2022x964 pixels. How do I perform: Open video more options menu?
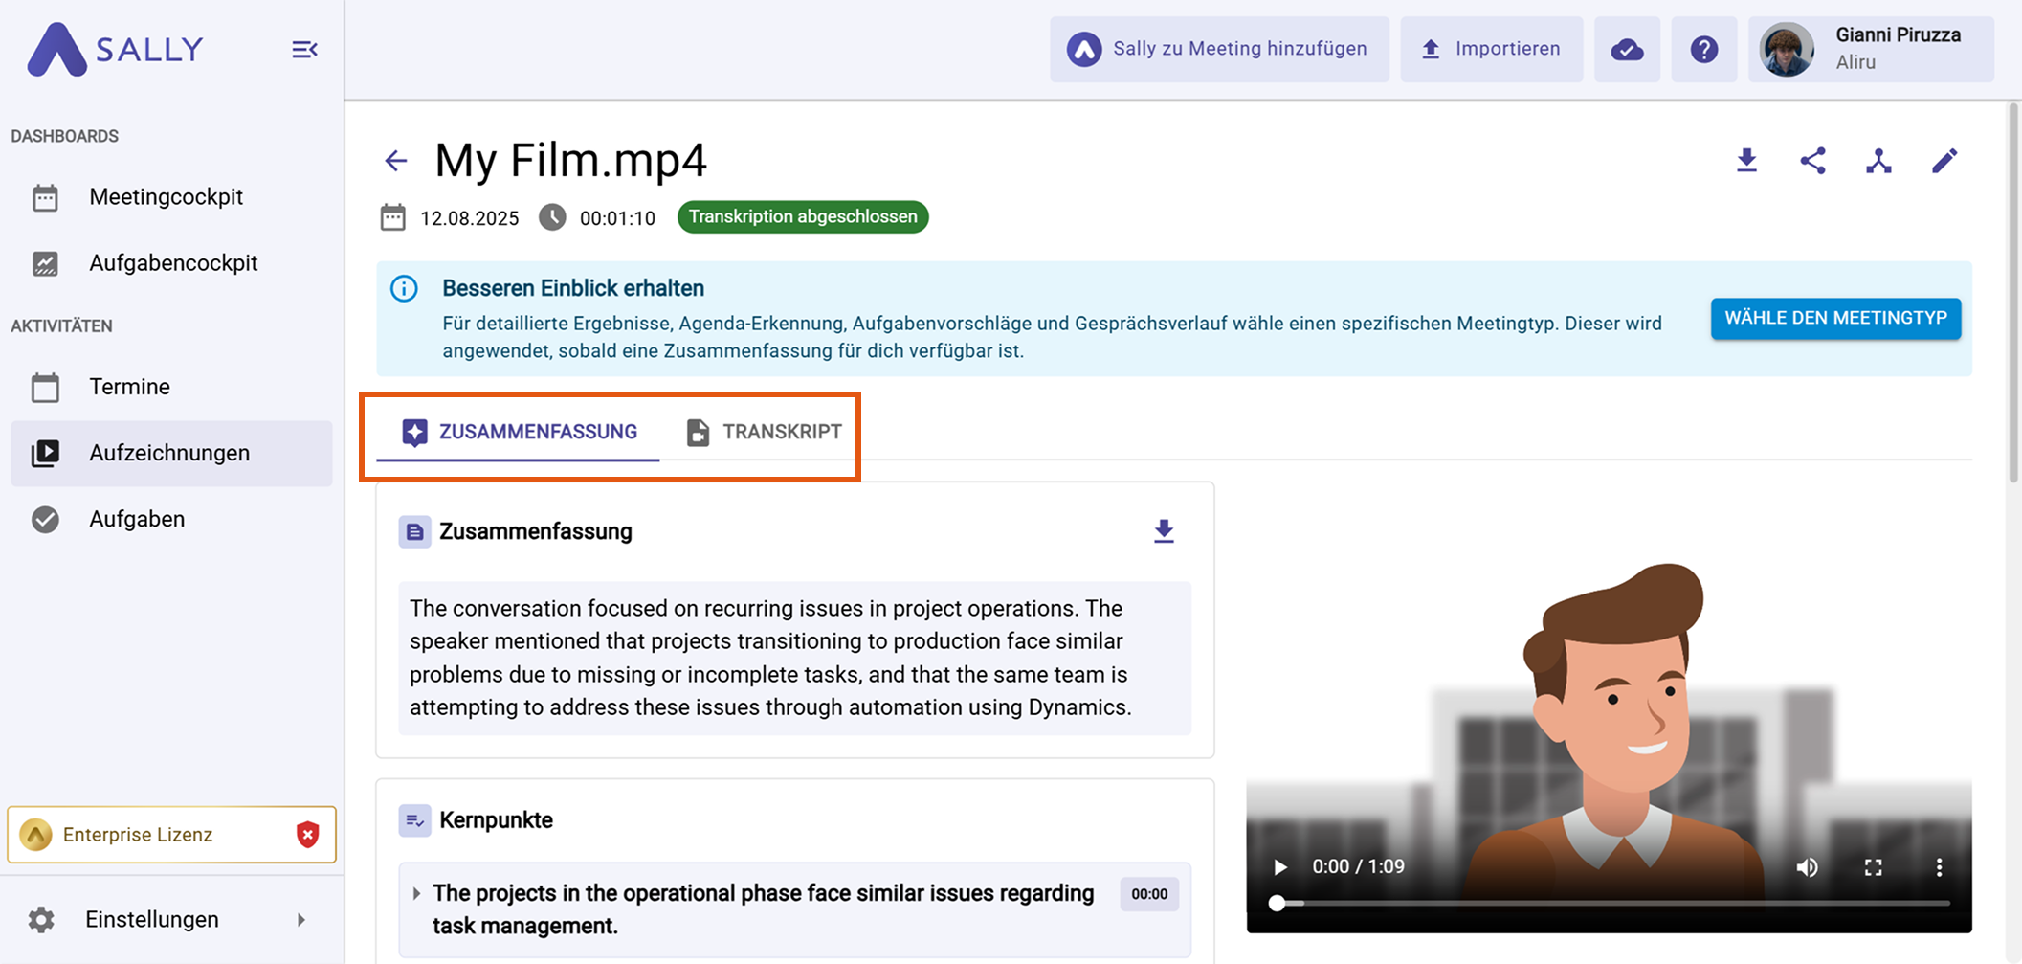1939,867
